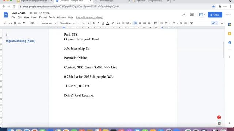The height and width of the screenshot is (131, 234).
Task: Open the Tasks side panel icon
Action: (x=230, y=43)
